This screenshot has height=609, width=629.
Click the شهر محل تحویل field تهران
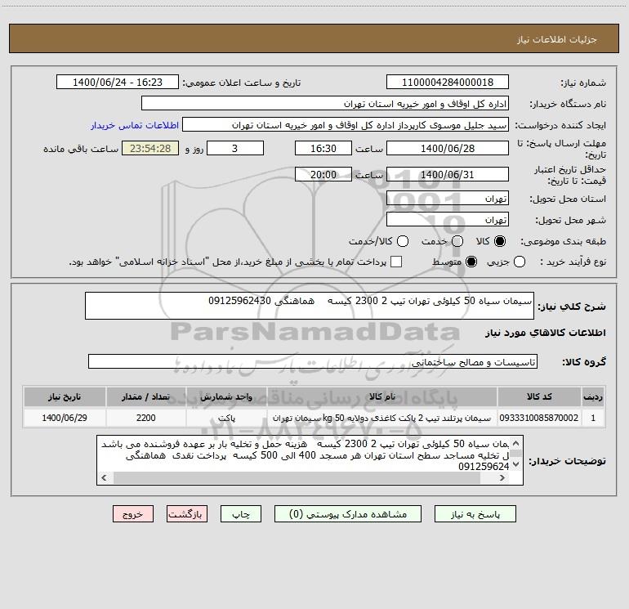(448, 220)
